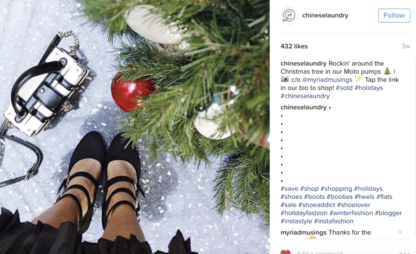This screenshot has width=416, height=254.
Task: Open the #chineselaundry hashtag in caption
Action: point(305,96)
